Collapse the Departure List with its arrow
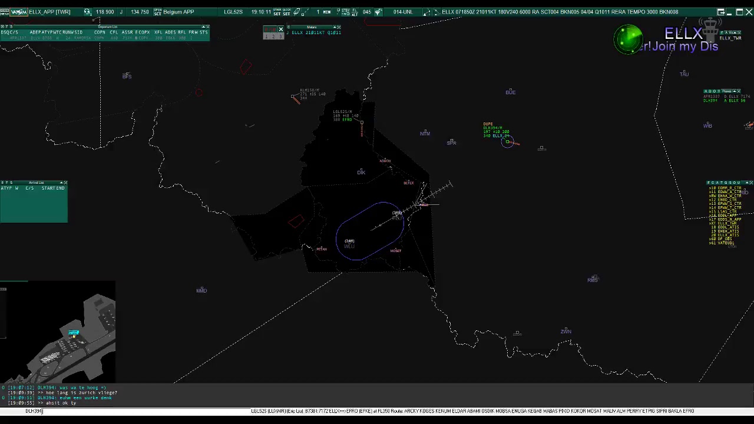Screen dimensions: 754x424 click(x=203, y=26)
